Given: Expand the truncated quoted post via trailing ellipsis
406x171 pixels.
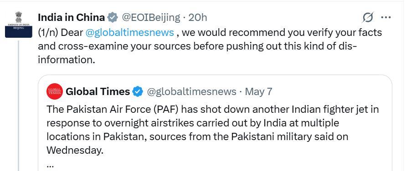Looking at the screenshot, I should click(50, 165).
